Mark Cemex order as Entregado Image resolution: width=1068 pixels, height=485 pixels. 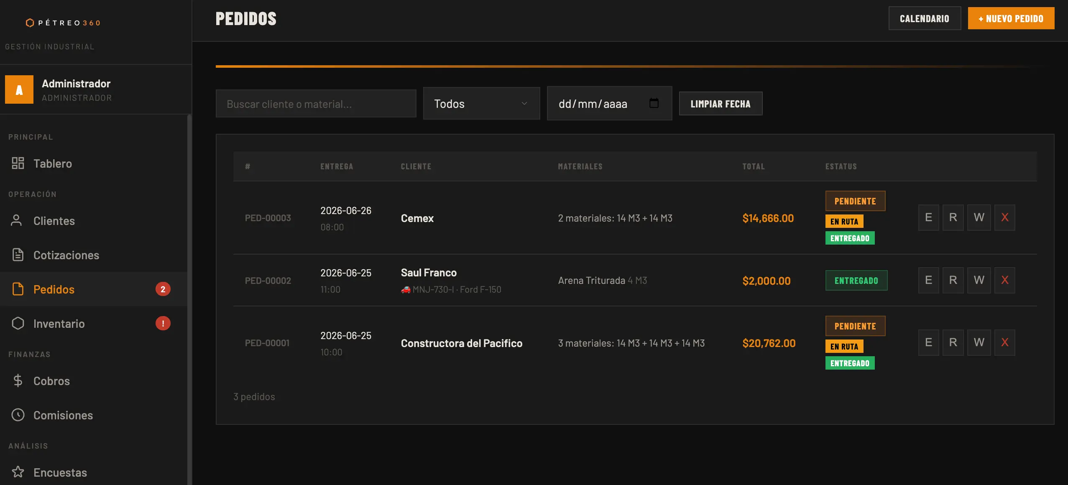pyautogui.click(x=850, y=238)
